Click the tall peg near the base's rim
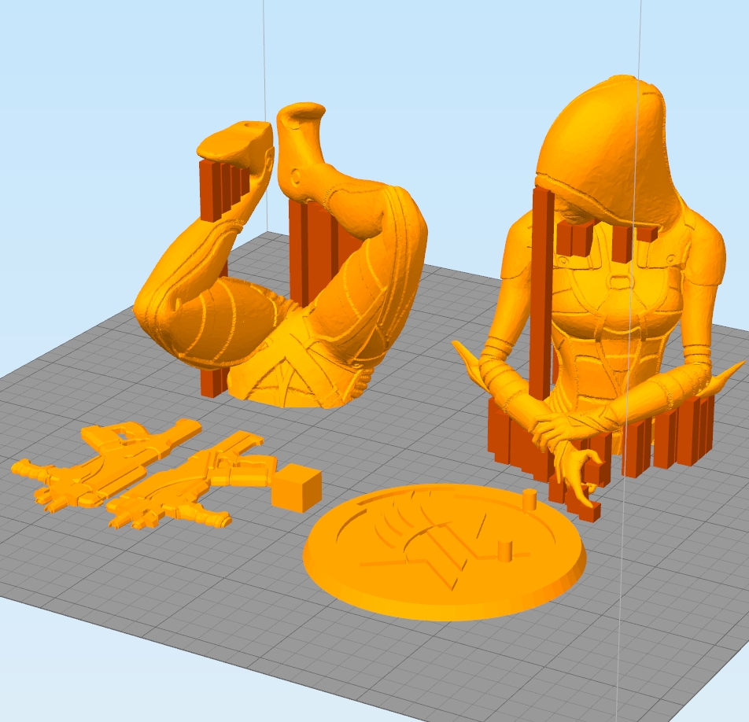749x722 pixels. coord(529,500)
